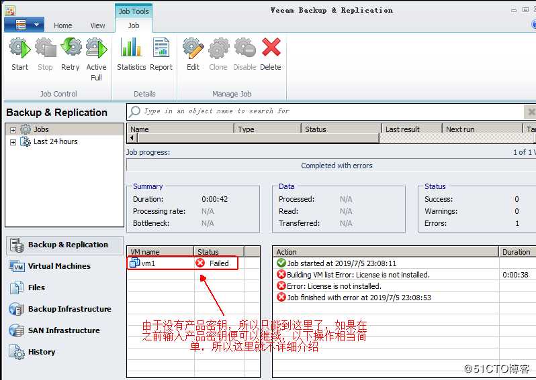Image resolution: width=536 pixels, height=380 pixels.
Task: Sort by Name column header
Action: (x=180, y=129)
